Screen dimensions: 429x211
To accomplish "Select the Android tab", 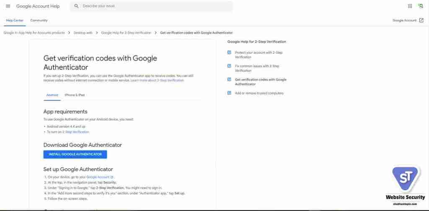I will pyautogui.click(x=52, y=95).
